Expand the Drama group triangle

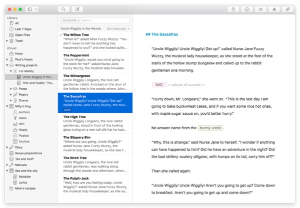coord(10,100)
